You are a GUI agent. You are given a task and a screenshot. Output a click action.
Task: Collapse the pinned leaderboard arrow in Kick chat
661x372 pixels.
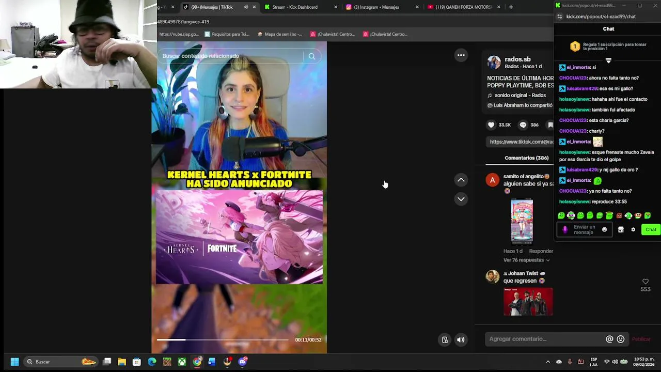pyautogui.click(x=608, y=60)
